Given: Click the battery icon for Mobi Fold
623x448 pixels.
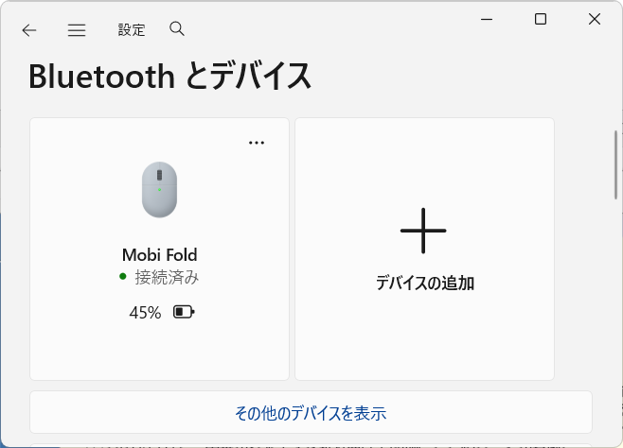Looking at the screenshot, I should [x=184, y=313].
